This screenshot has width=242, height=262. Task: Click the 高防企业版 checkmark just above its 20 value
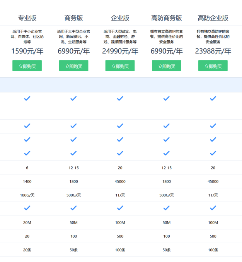pos(213,153)
